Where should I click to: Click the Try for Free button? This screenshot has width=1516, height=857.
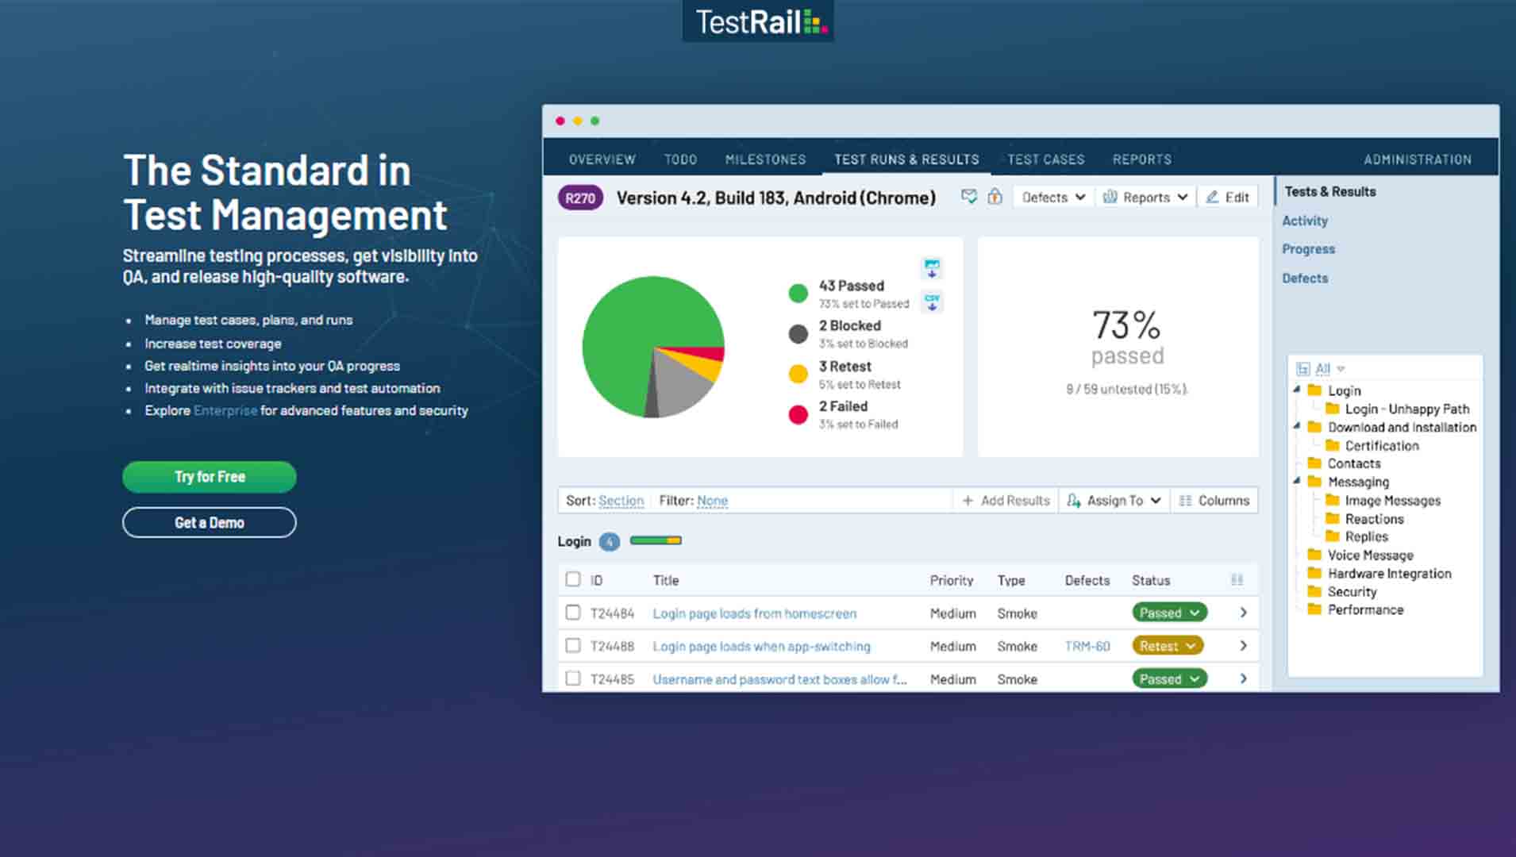pos(210,477)
